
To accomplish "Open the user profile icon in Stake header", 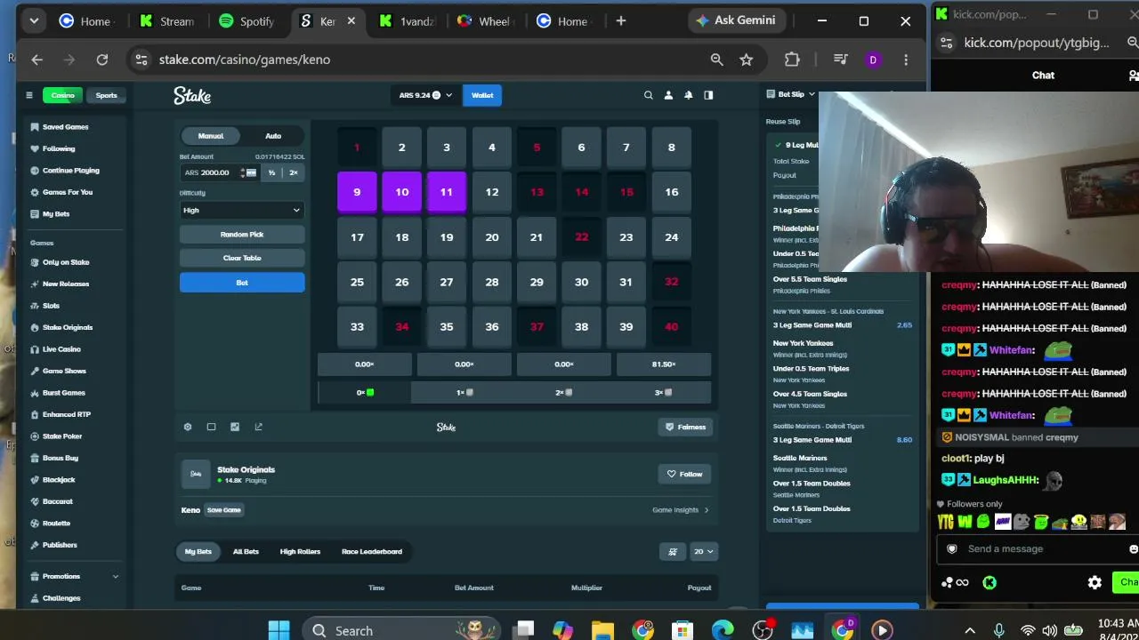I will (668, 95).
